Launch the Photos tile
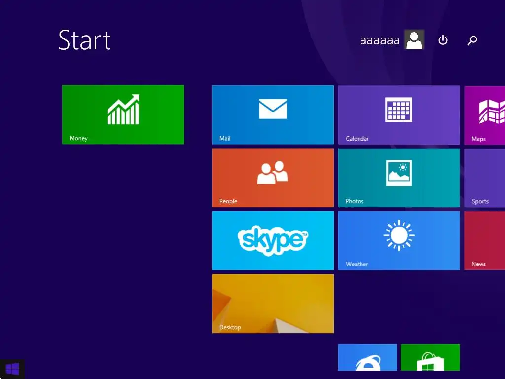This screenshot has height=379, width=505. 398,178
